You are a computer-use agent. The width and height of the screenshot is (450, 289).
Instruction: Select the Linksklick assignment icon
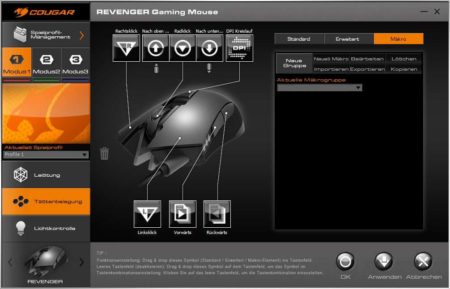click(x=147, y=214)
